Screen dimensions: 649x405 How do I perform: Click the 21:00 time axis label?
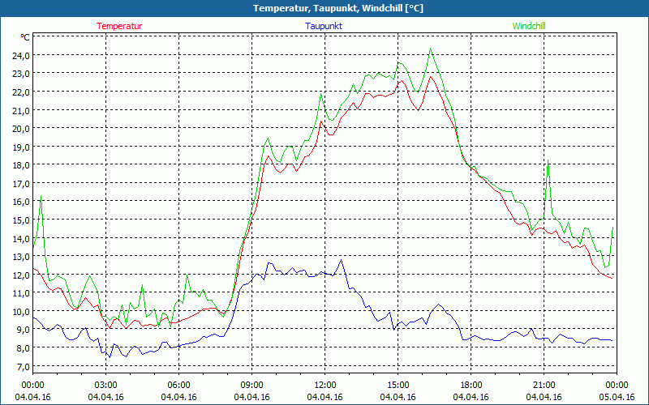pyautogui.click(x=544, y=386)
